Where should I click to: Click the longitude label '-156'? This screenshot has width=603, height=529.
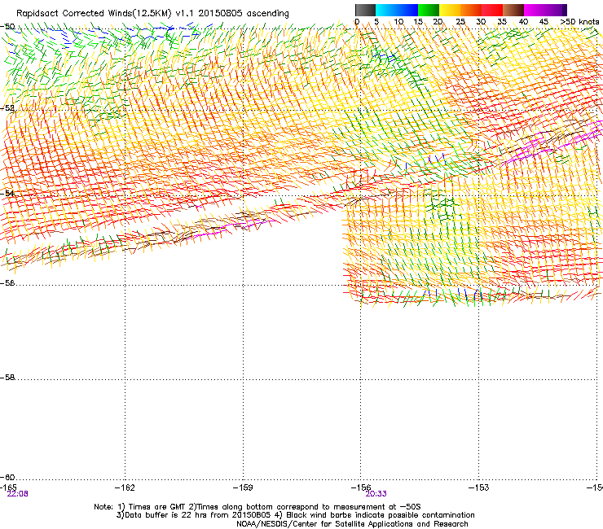click(x=361, y=487)
